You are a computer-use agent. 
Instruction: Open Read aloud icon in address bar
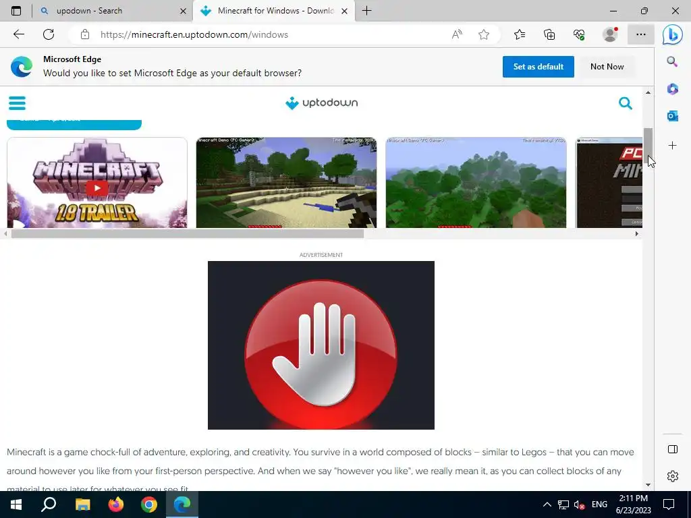(457, 34)
